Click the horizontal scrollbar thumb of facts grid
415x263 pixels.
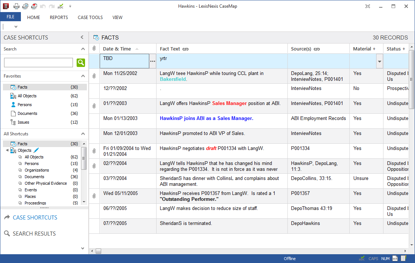point(99,251)
